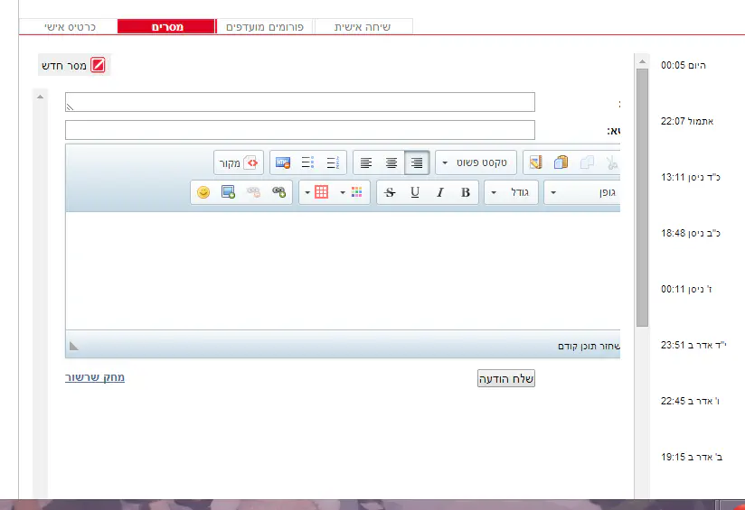The image size is (745, 510).
Task: Click the insert image icon
Action: (228, 192)
